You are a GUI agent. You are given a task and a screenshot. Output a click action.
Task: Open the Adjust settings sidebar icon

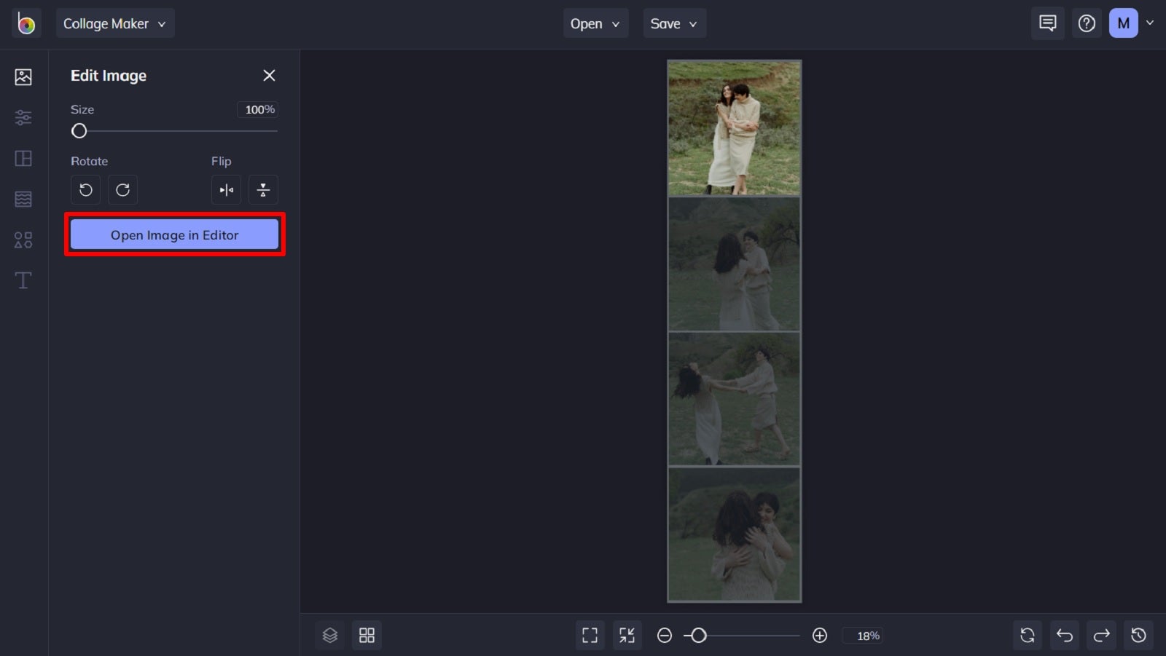pos(23,116)
